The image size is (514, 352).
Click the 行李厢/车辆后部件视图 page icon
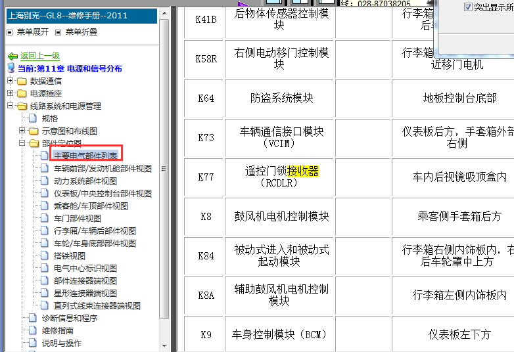[45, 231]
